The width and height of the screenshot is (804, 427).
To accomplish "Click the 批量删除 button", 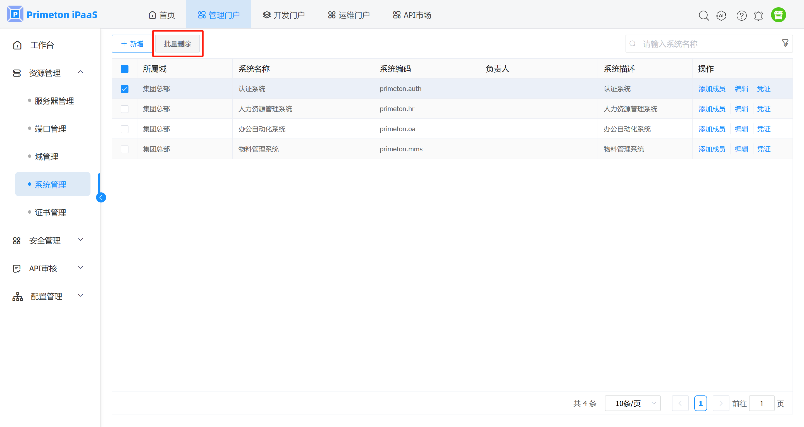I will tap(177, 44).
